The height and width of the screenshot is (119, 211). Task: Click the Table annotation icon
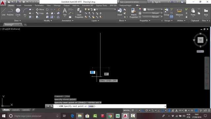[x=70, y=17]
